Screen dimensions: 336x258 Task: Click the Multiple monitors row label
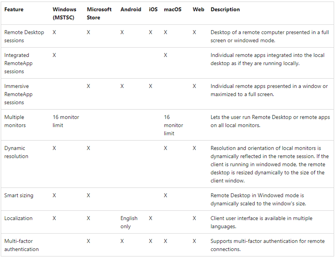click(15, 121)
